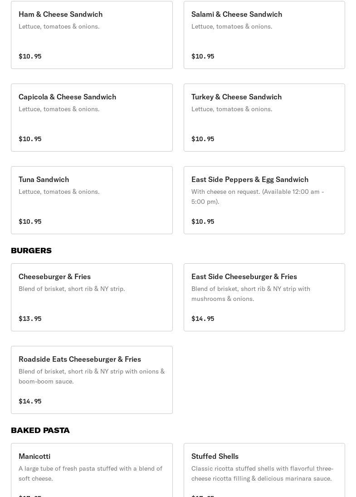Click the $13.95 Cheeseburger & Fries price

click(30, 319)
